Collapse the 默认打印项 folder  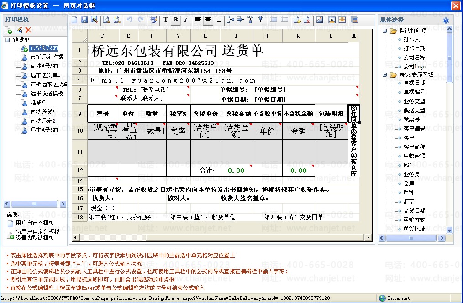pyautogui.click(x=384, y=31)
